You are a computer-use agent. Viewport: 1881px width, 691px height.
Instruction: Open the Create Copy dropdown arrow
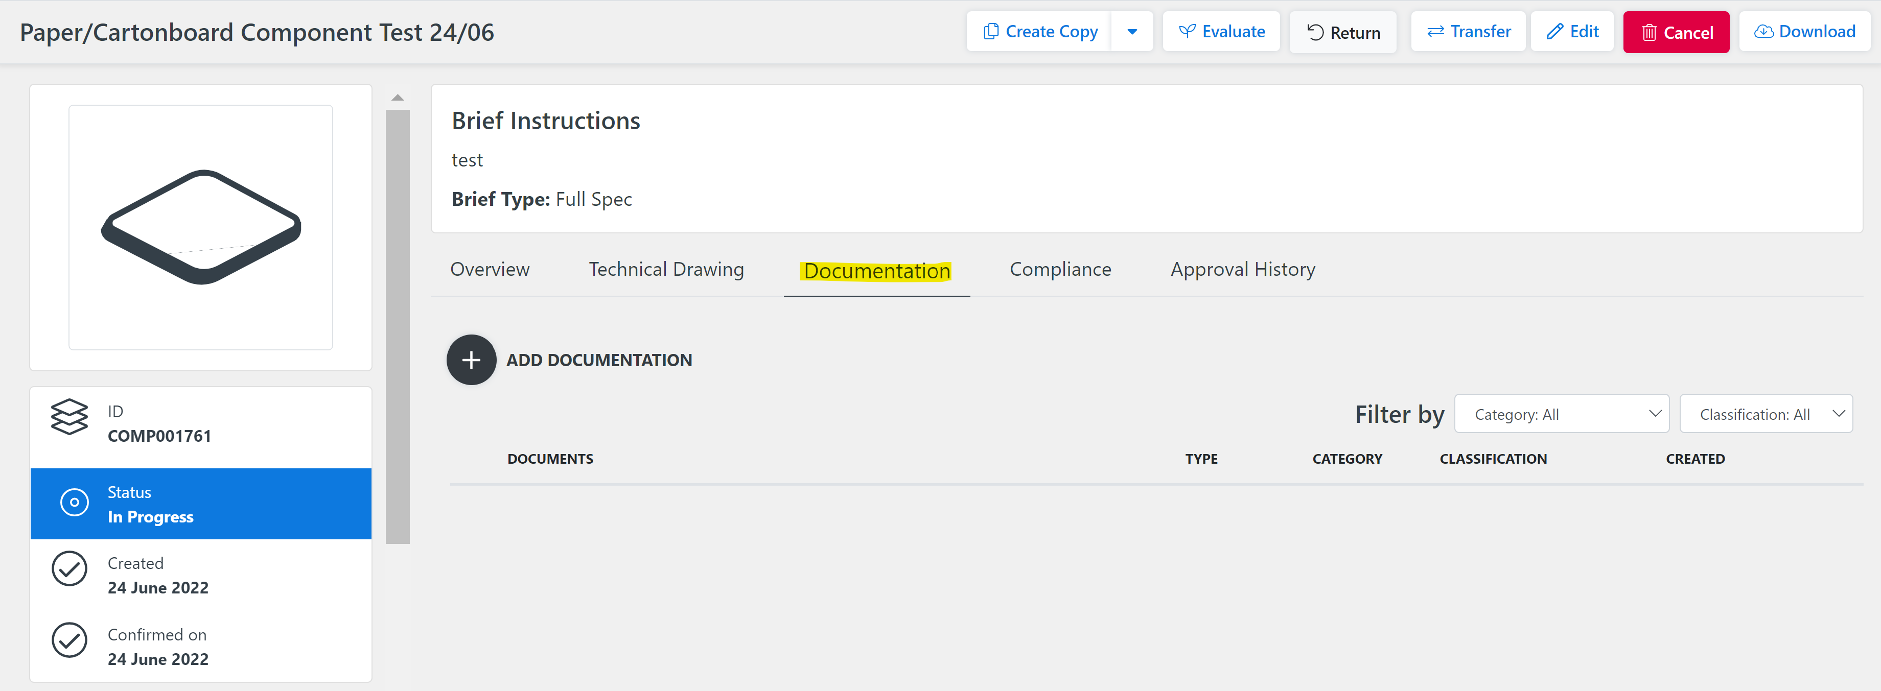(x=1132, y=32)
